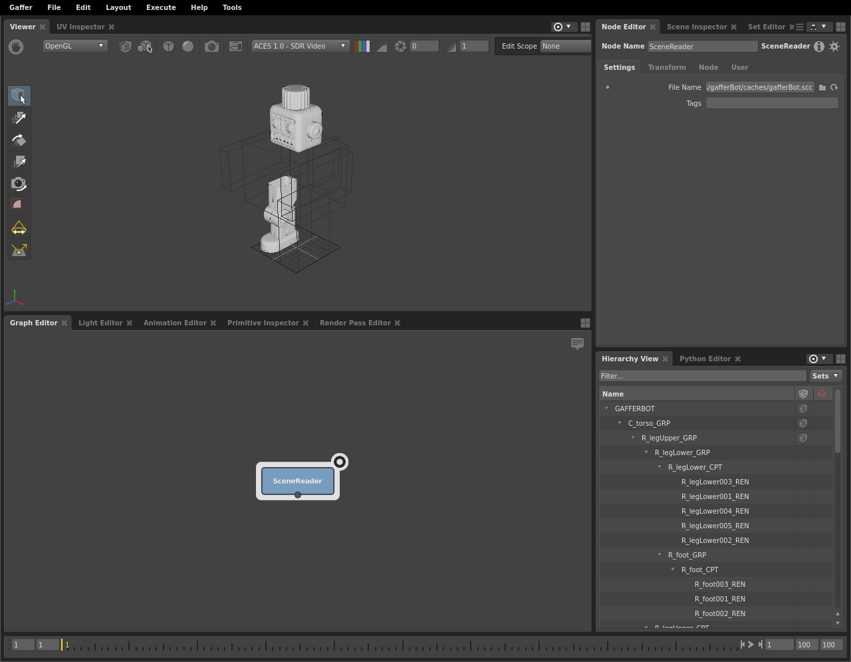Select the Light Tool cone icon
851x662 pixels.
tap(19, 228)
